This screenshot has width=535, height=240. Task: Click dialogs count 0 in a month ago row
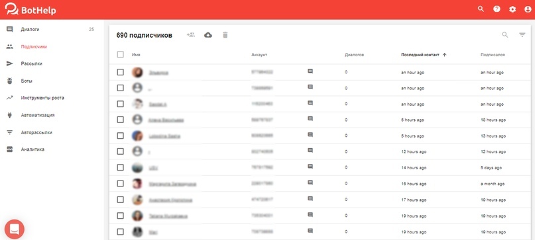click(x=346, y=184)
